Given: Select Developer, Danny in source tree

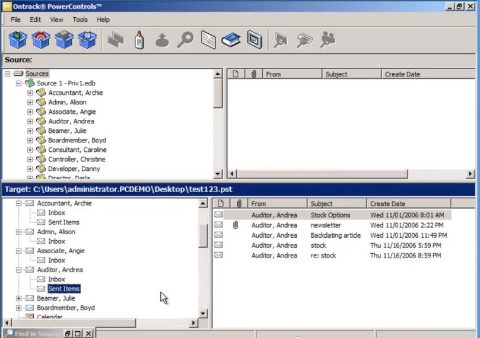Looking at the screenshot, I should coord(74,168).
